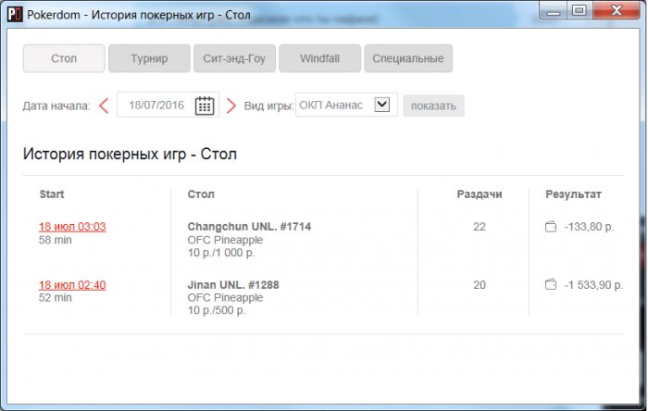This screenshot has height=411, width=648.
Task: Select the Windfall tab
Action: (x=320, y=58)
